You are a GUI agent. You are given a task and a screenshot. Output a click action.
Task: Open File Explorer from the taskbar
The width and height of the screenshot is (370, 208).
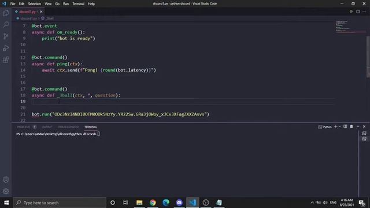click(x=139, y=203)
